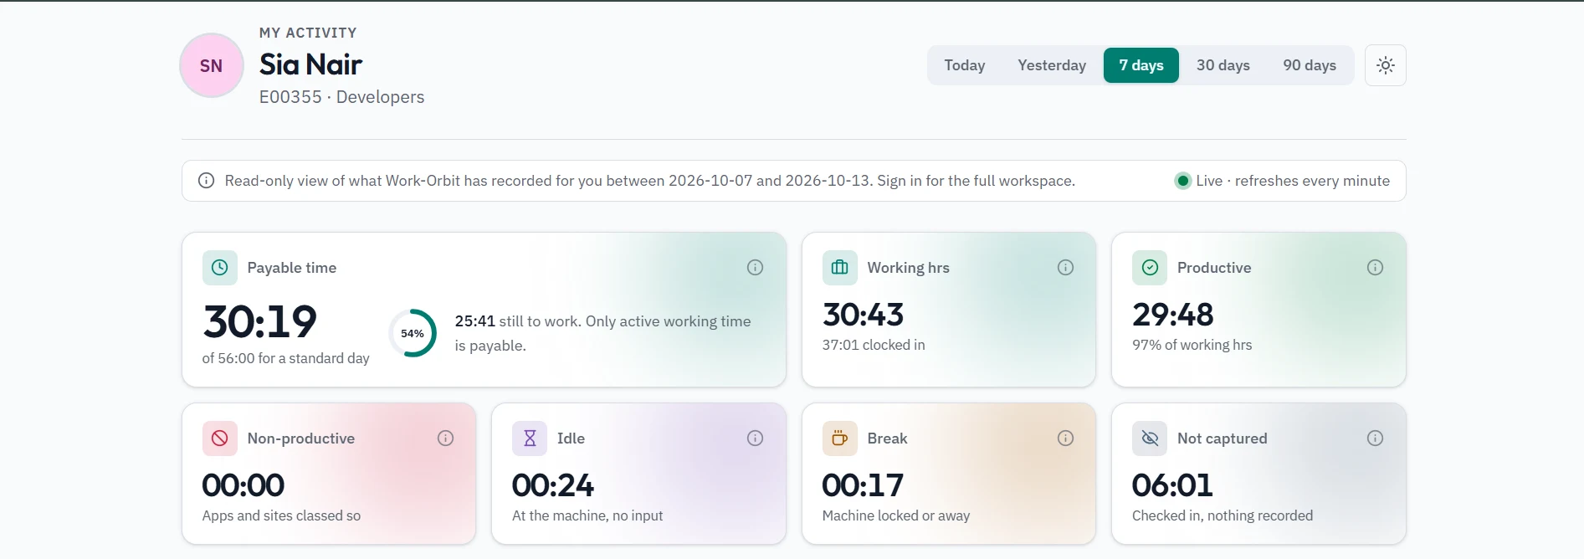Select the Yesterday range tab
1584x559 pixels.
click(x=1052, y=65)
